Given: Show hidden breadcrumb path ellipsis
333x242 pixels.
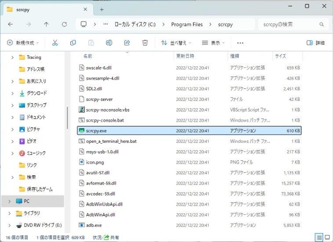Looking at the screenshot, I should (105, 24).
